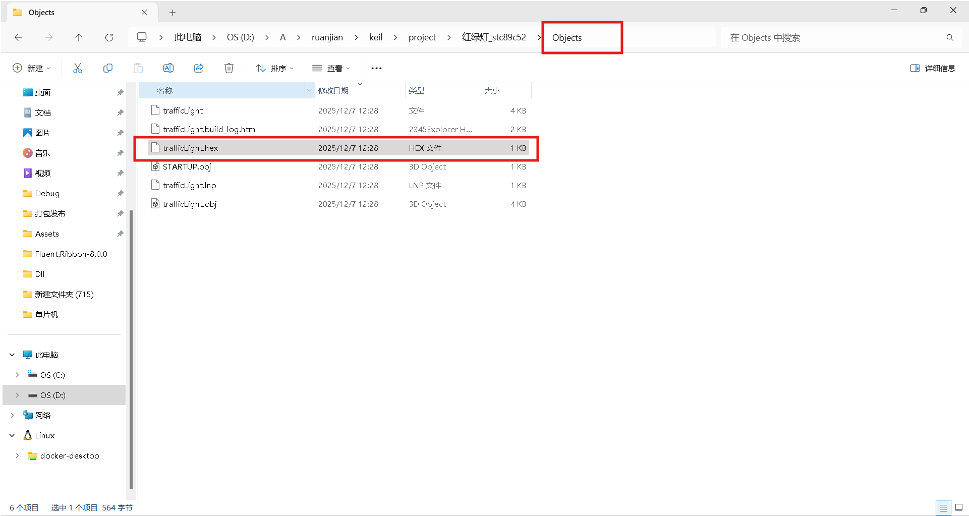Click the search magnifier icon
The height and width of the screenshot is (516, 969).
(950, 38)
